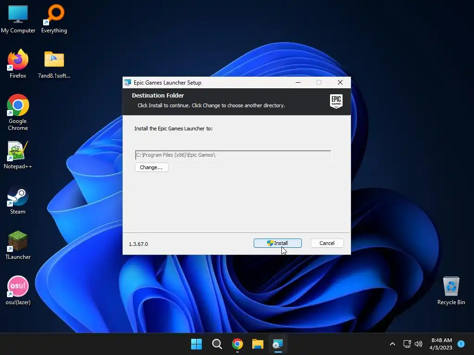The height and width of the screenshot is (355, 474).
Task: Minimize the Epic Games Launcher Setup window
Action: (298, 82)
